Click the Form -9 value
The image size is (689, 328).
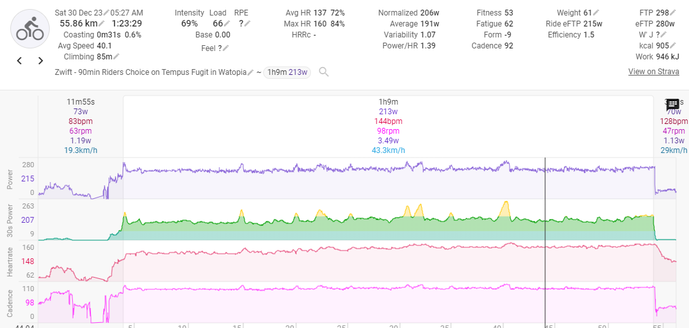508,35
